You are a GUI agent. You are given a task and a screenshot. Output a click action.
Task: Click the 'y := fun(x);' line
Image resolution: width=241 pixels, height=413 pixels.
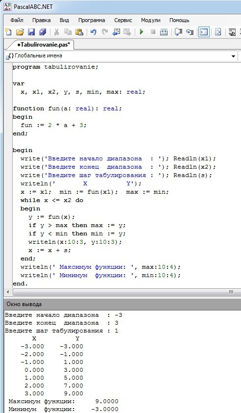pos(52,217)
